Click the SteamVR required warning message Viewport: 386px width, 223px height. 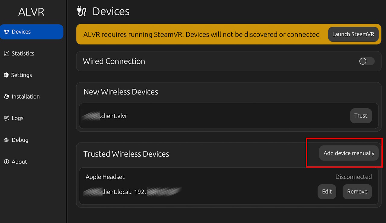tap(201, 34)
